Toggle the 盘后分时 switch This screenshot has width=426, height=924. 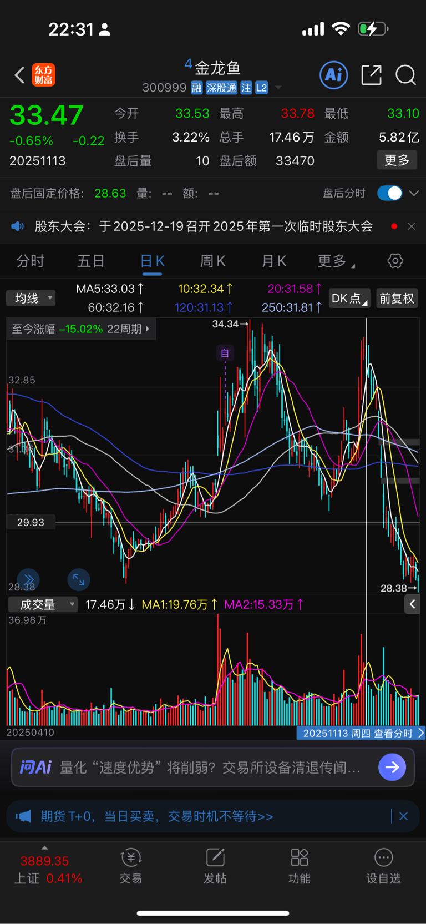389,193
